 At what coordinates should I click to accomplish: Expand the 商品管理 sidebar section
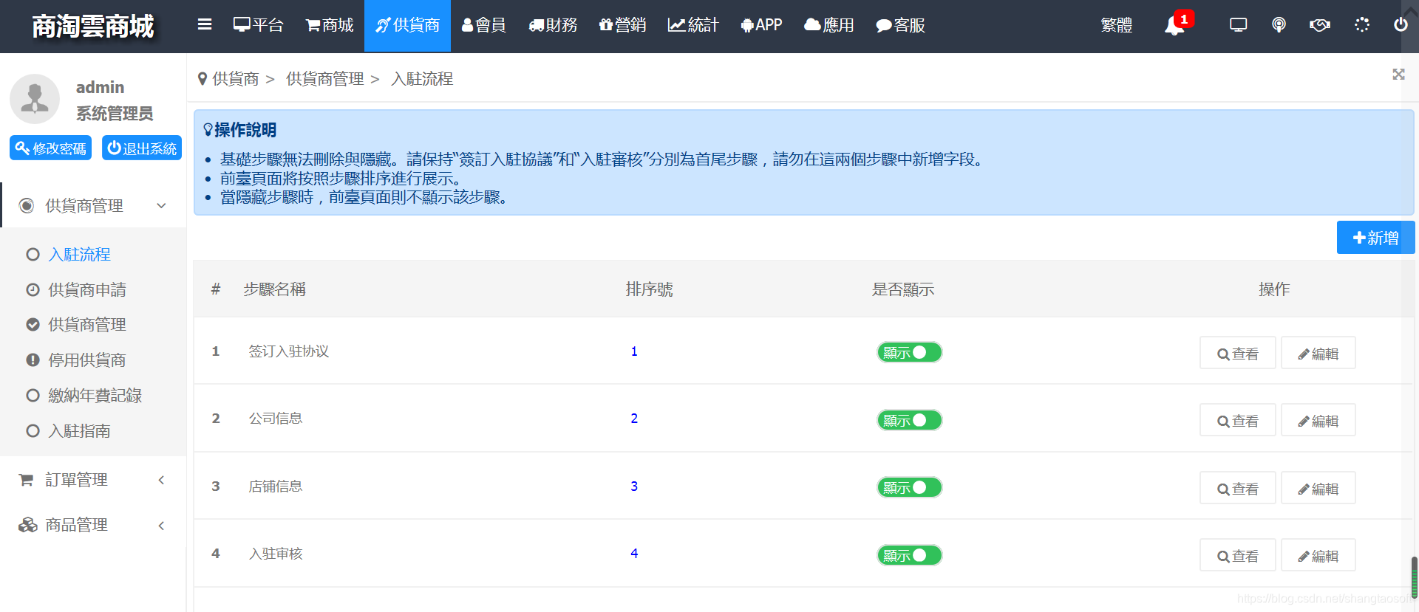93,525
